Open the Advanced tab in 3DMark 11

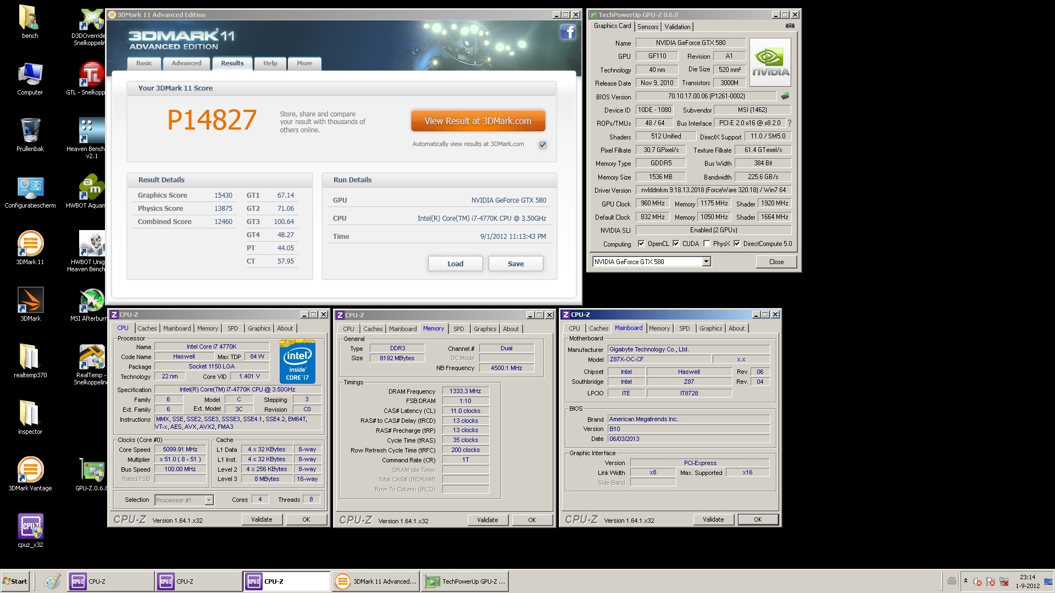[x=186, y=63]
